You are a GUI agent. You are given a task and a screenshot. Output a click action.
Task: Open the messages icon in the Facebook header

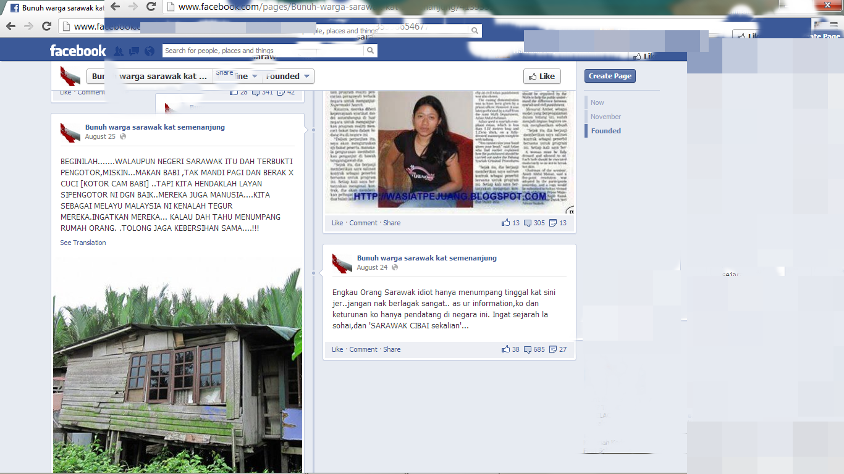coord(133,51)
